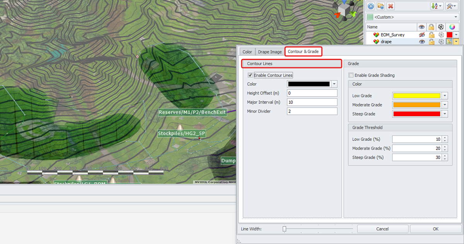Click the Minor Divider field

(312, 111)
